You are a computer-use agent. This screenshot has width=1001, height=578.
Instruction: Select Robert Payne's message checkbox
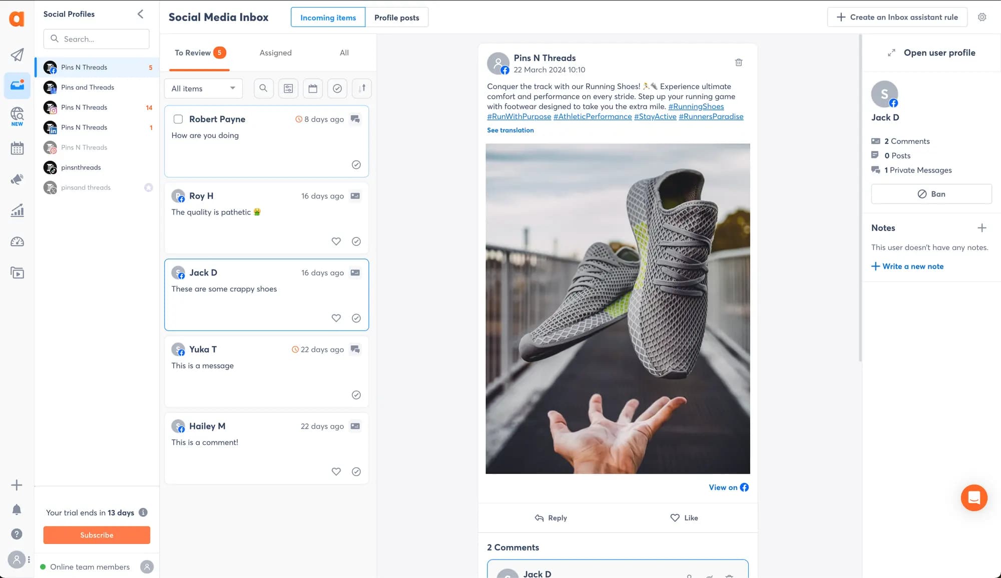pyautogui.click(x=178, y=119)
